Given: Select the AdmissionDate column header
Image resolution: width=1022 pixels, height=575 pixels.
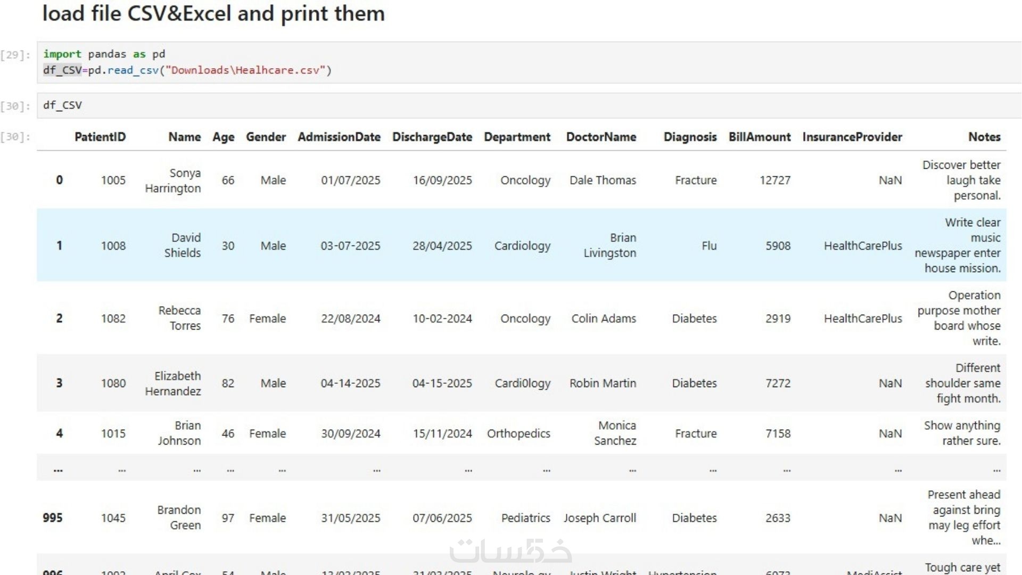Looking at the screenshot, I should point(339,137).
